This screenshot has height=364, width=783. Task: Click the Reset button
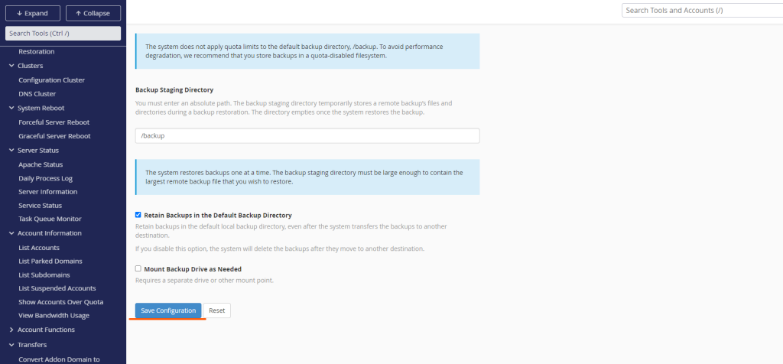coord(216,310)
